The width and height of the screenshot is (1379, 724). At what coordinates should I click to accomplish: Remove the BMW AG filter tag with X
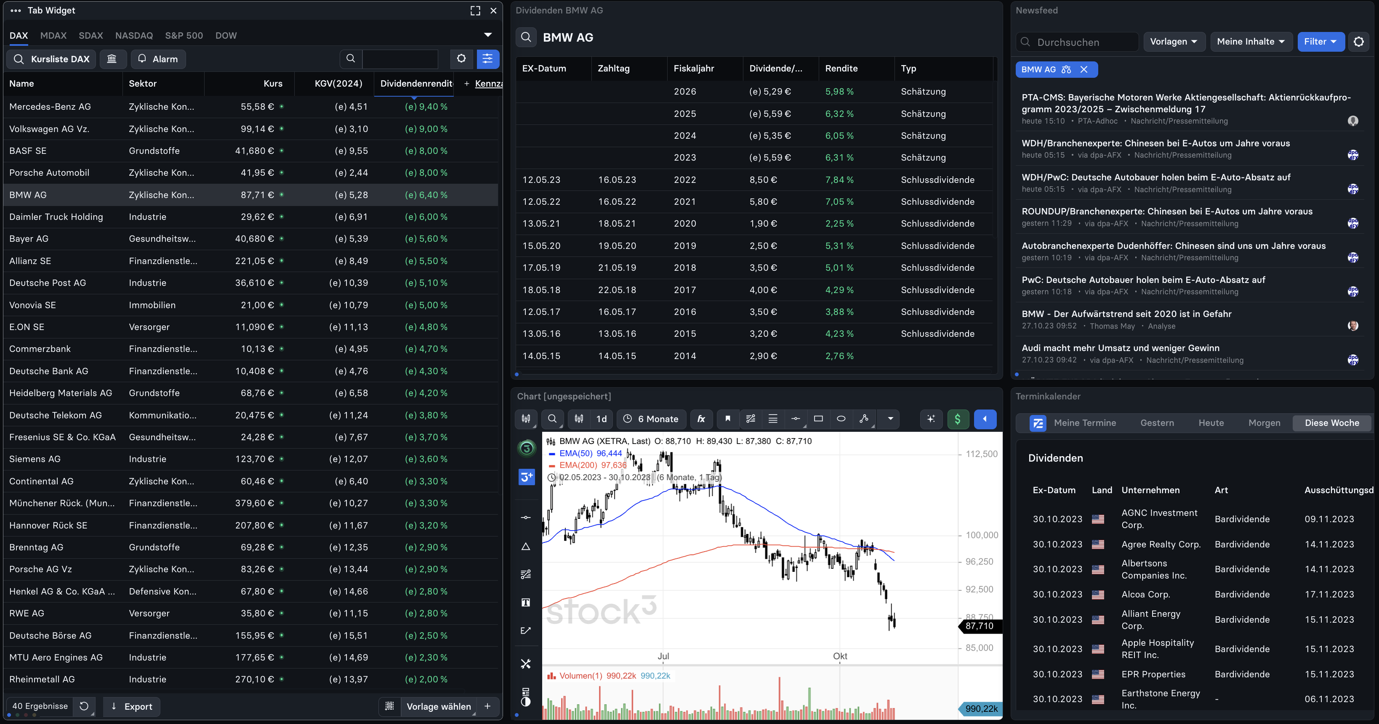1083,69
